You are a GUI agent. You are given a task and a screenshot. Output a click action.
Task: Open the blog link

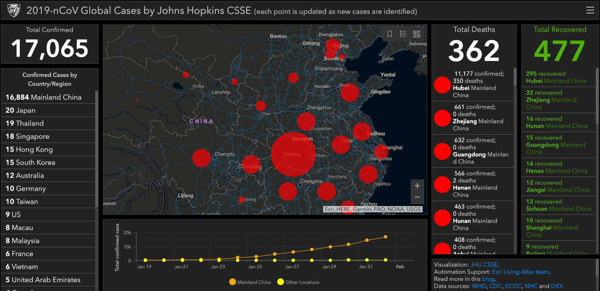pos(488,279)
